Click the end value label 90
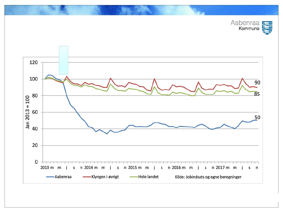The image size is (283, 212). (257, 83)
